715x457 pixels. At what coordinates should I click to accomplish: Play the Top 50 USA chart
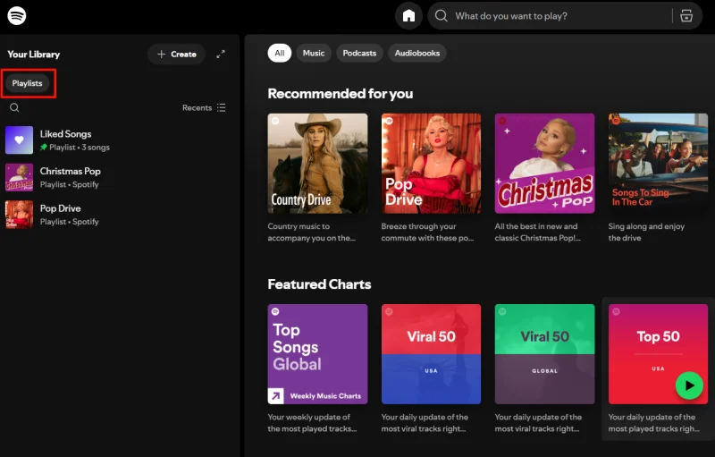688,385
